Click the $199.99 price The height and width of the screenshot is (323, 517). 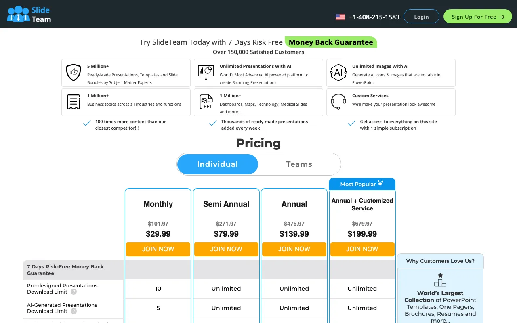coord(362,234)
